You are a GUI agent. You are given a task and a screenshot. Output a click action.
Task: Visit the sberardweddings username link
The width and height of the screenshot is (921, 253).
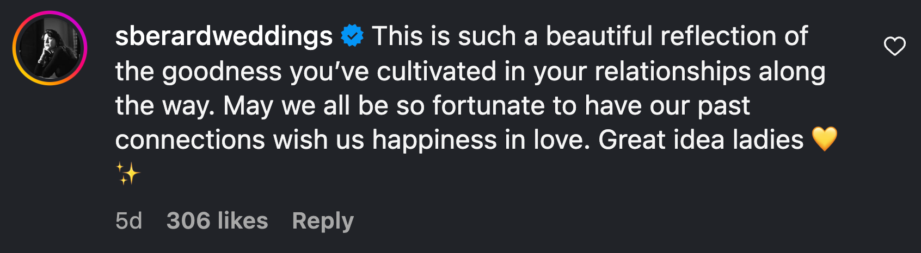click(224, 36)
